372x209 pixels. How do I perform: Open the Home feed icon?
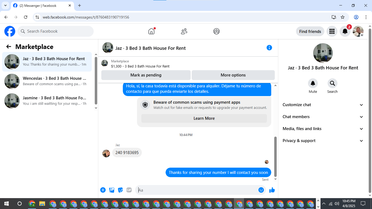click(151, 31)
